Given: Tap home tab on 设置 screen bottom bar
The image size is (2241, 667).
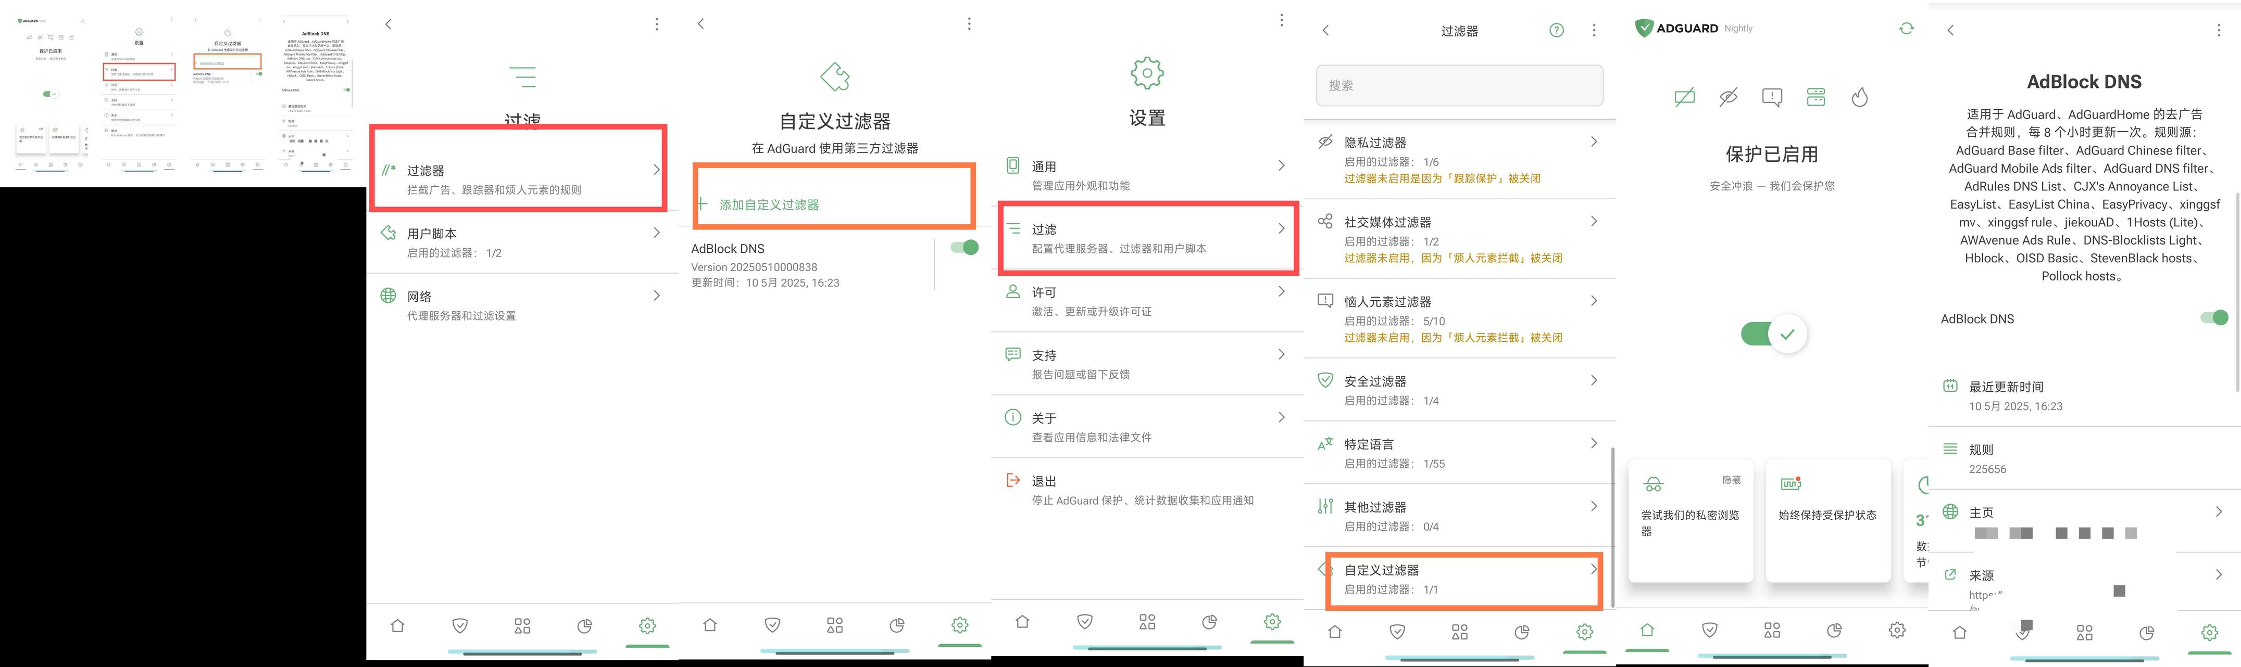Looking at the screenshot, I should (x=1022, y=622).
